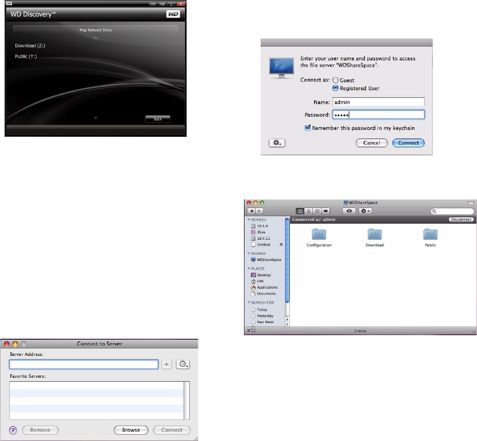Click the sidebar scroll down arrow

point(287,324)
